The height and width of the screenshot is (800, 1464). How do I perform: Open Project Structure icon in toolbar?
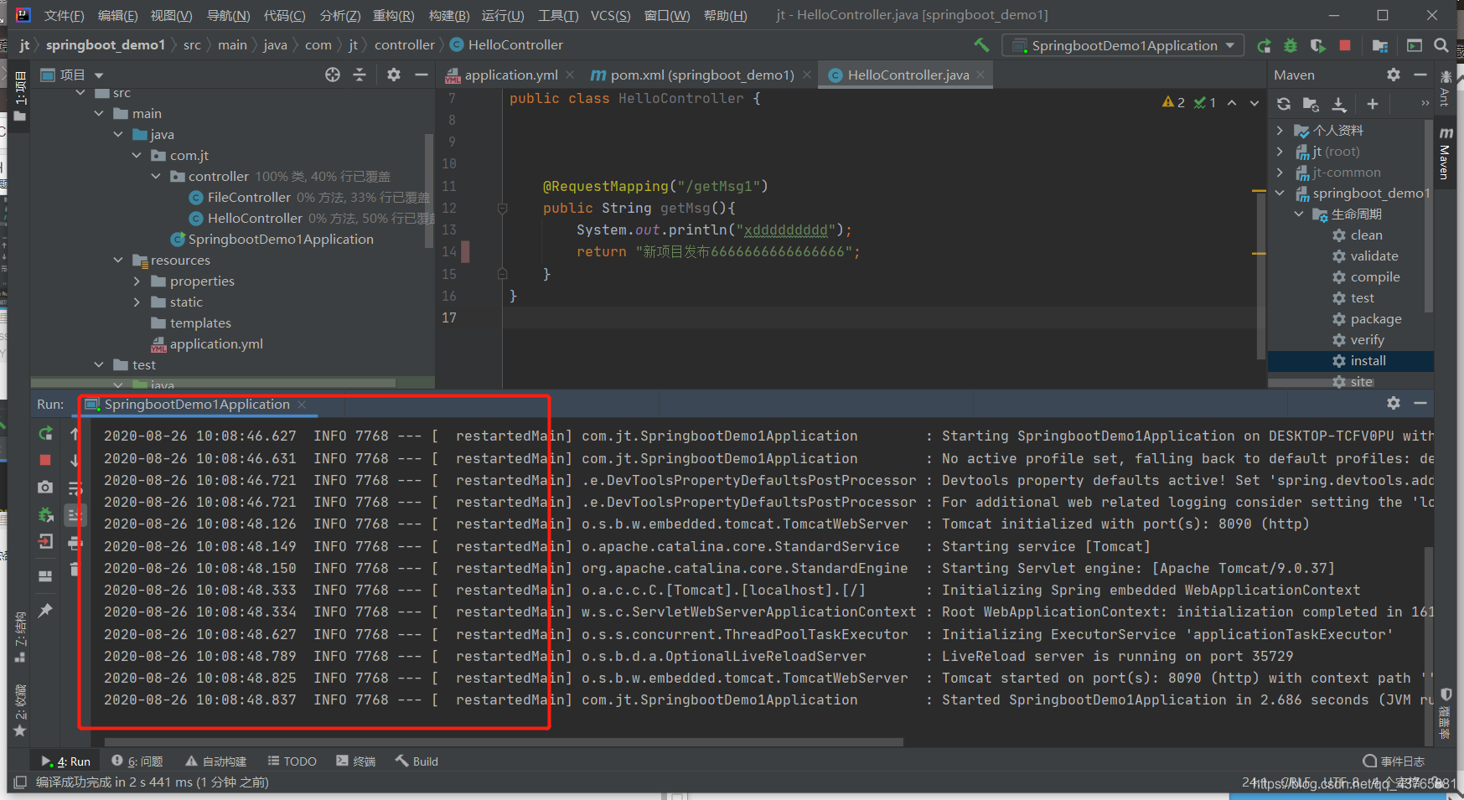tap(1380, 46)
